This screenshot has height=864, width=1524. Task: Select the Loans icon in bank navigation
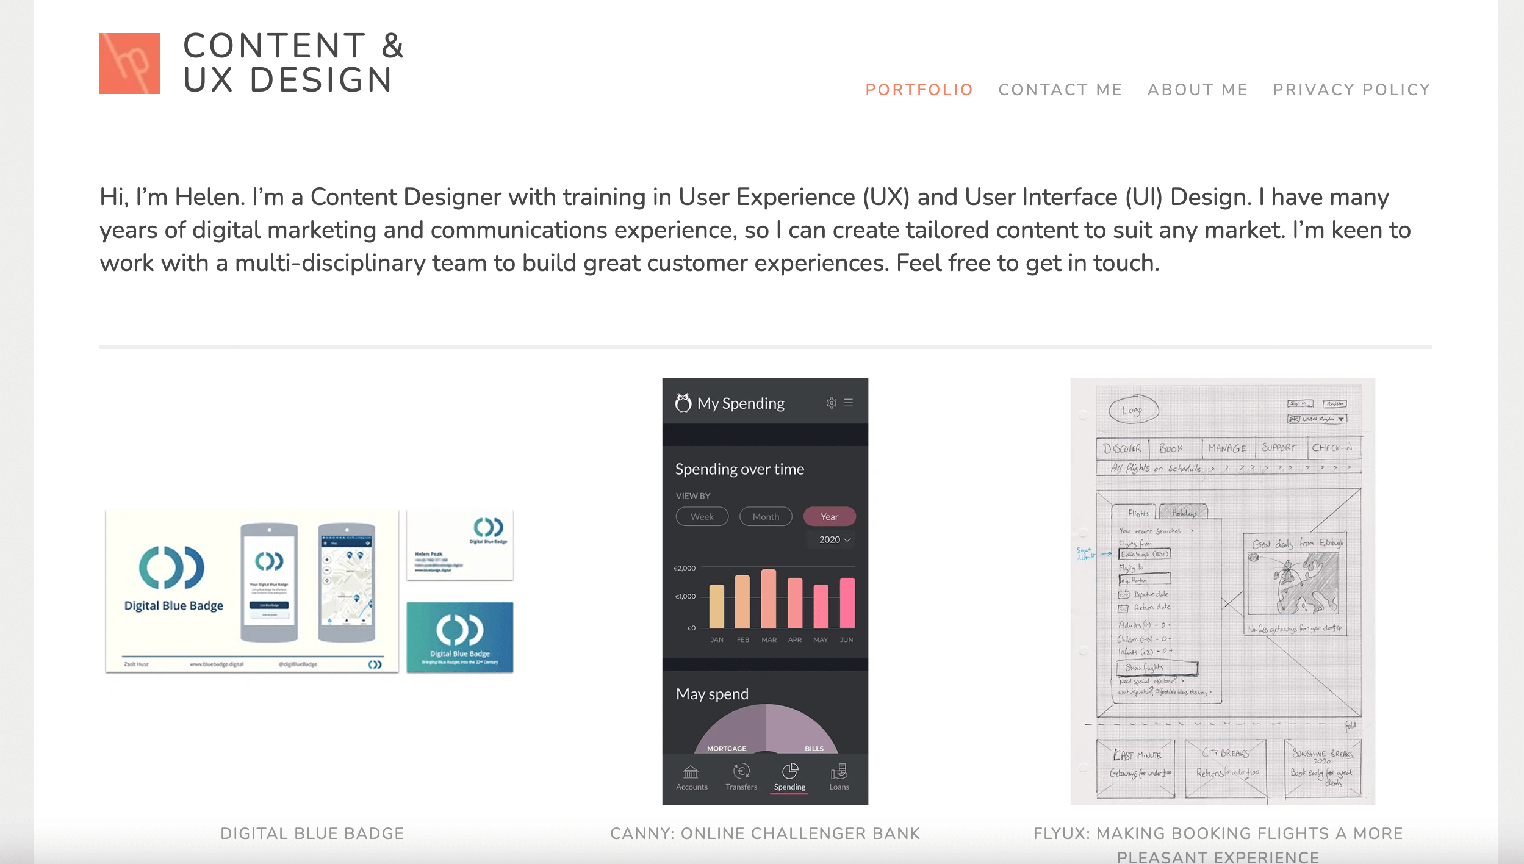(839, 775)
